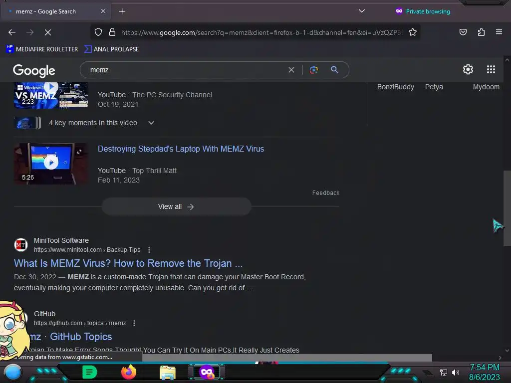Click the URL address bar
511x383 pixels.
coord(261,32)
